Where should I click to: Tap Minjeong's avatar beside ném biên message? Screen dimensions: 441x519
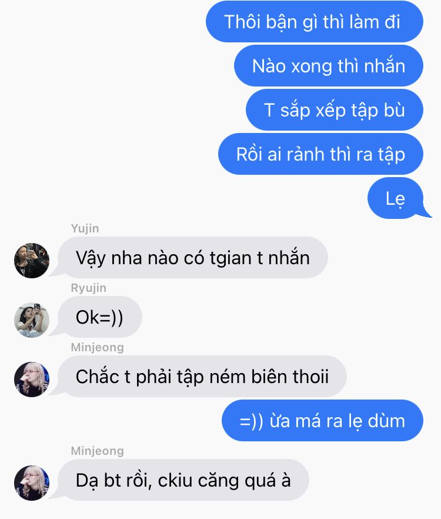click(32, 380)
